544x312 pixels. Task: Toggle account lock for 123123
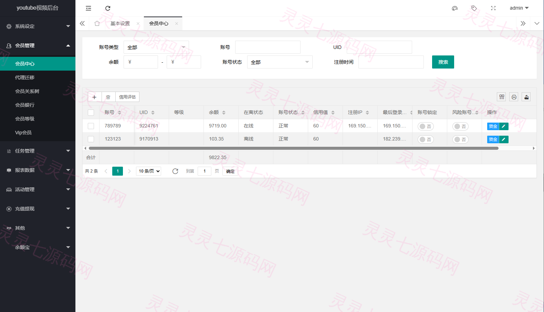pyautogui.click(x=426, y=139)
